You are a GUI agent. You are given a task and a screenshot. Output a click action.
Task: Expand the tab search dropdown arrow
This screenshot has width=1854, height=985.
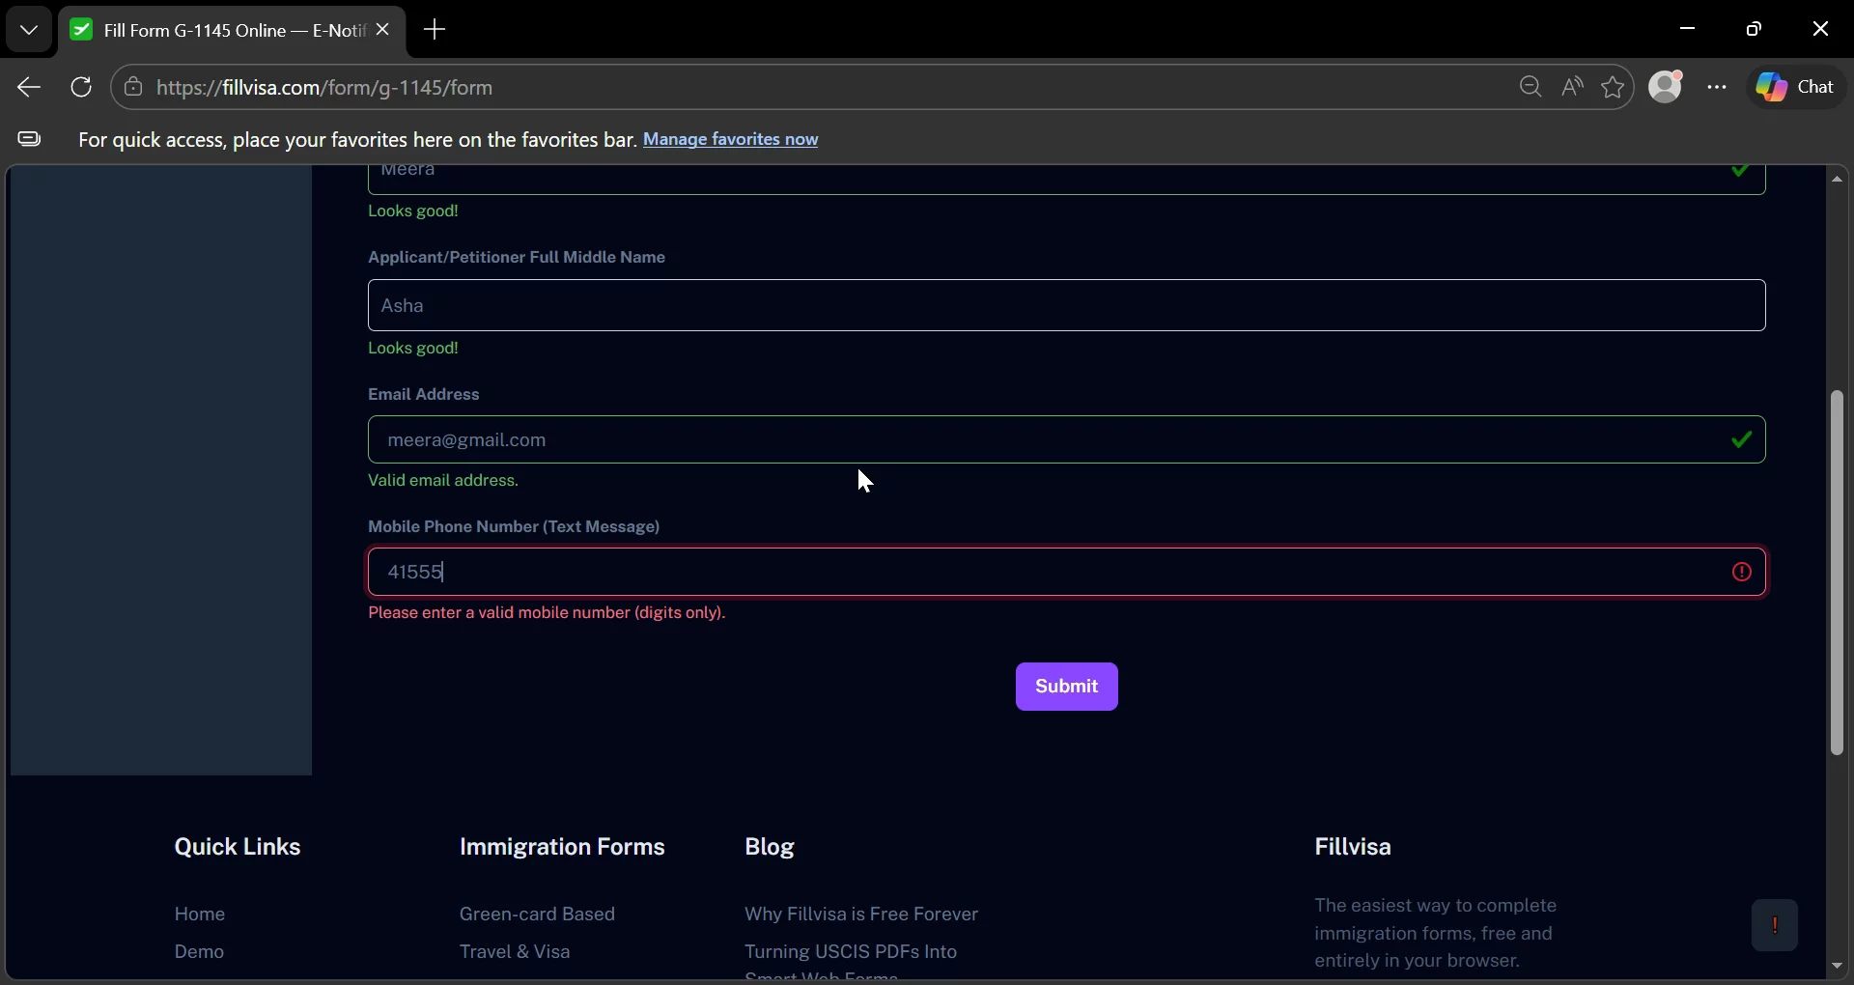tap(29, 30)
